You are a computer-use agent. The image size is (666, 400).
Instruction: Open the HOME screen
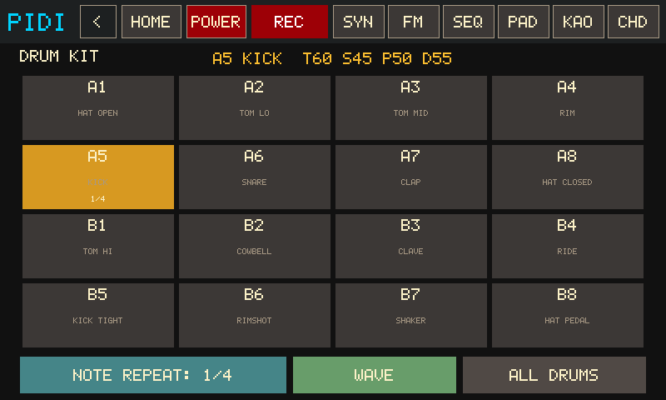point(152,22)
